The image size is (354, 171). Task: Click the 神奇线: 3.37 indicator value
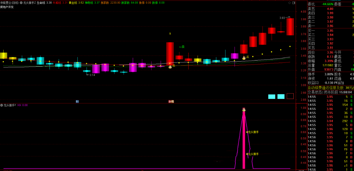92,3
